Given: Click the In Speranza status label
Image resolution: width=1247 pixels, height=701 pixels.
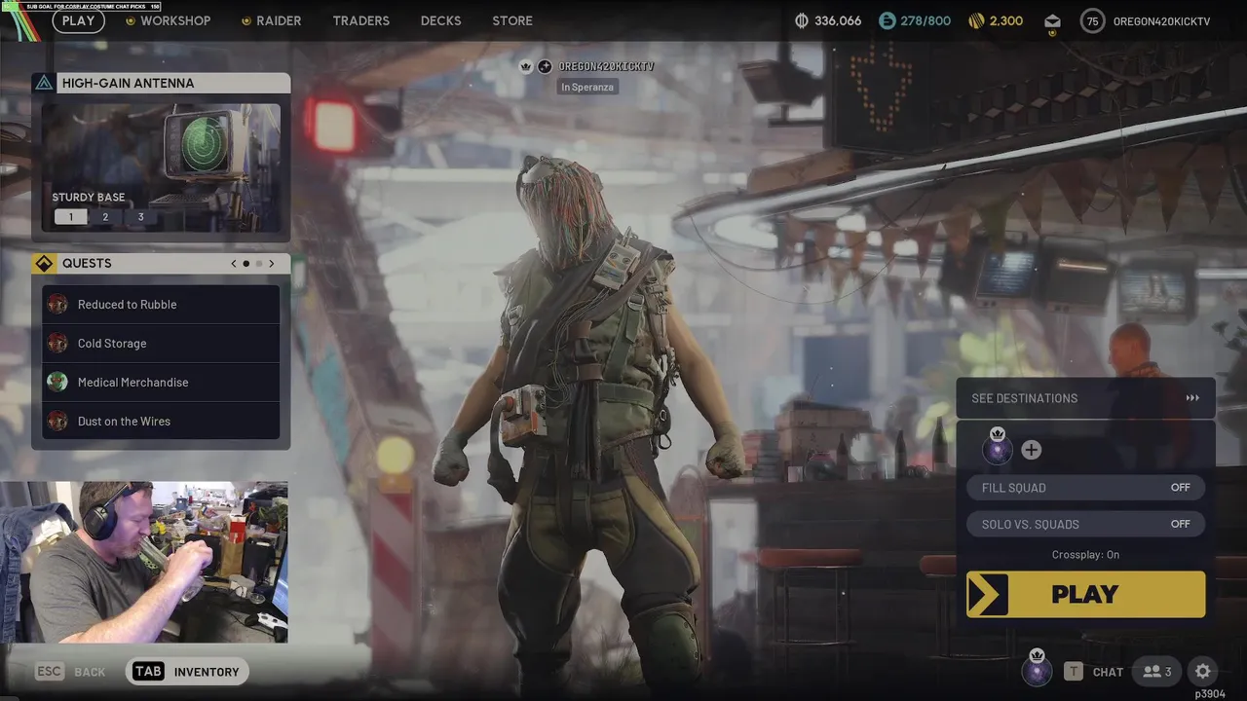Looking at the screenshot, I should 587,87.
